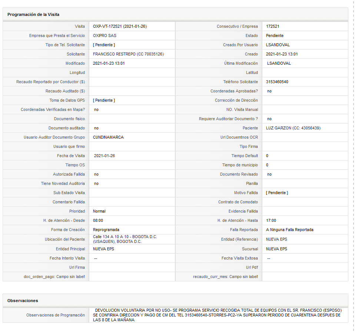This screenshot has height=332, width=355.
Task: Select the Creado Por Usuario LSANDOVAL value
Action: click(x=278, y=45)
